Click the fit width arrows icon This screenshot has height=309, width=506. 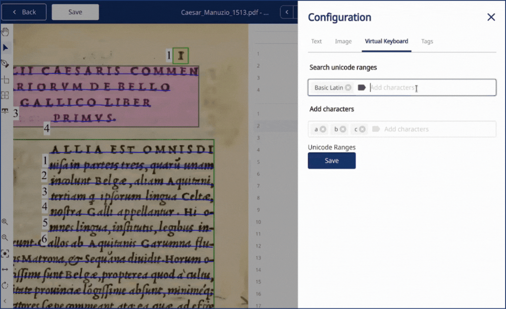pyautogui.click(x=5, y=269)
